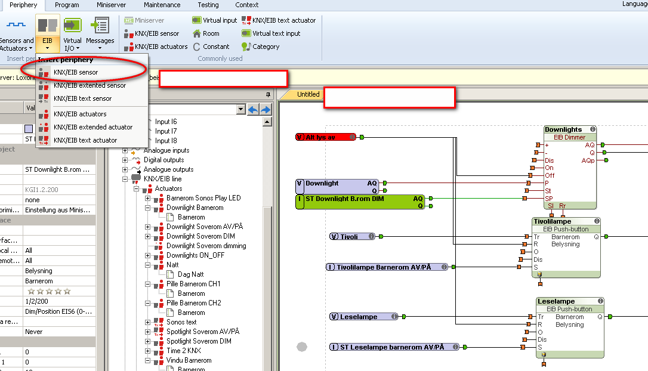The width and height of the screenshot is (648, 371).
Task: Click the Room icon in ribbon
Action: click(197, 33)
